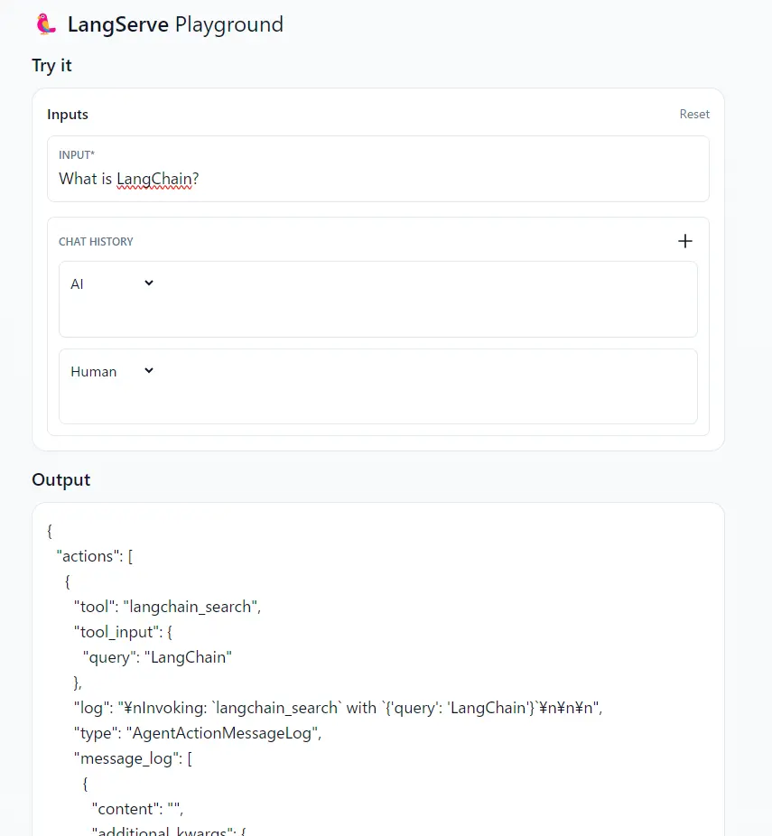Click the '"actions": [' output line

click(x=95, y=556)
